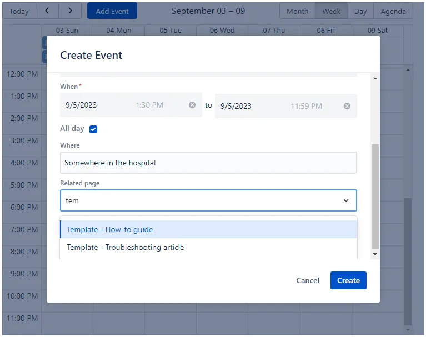The image size is (426, 337).
Task: Clear the start date 9/5/2023 1:30 PM
Action: [x=192, y=105]
